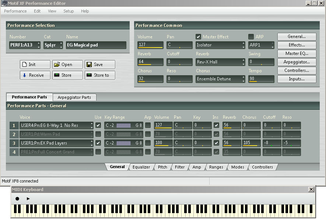The image size is (326, 219).
Task: Toggle Ins checkbox for part 1
Action: coord(216,125)
